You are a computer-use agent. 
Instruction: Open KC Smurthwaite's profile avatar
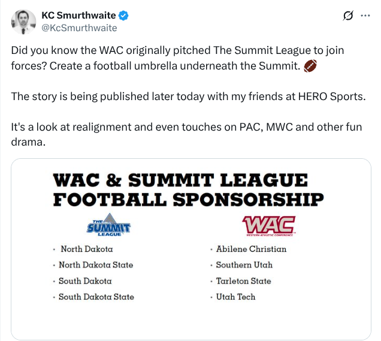[x=23, y=22]
